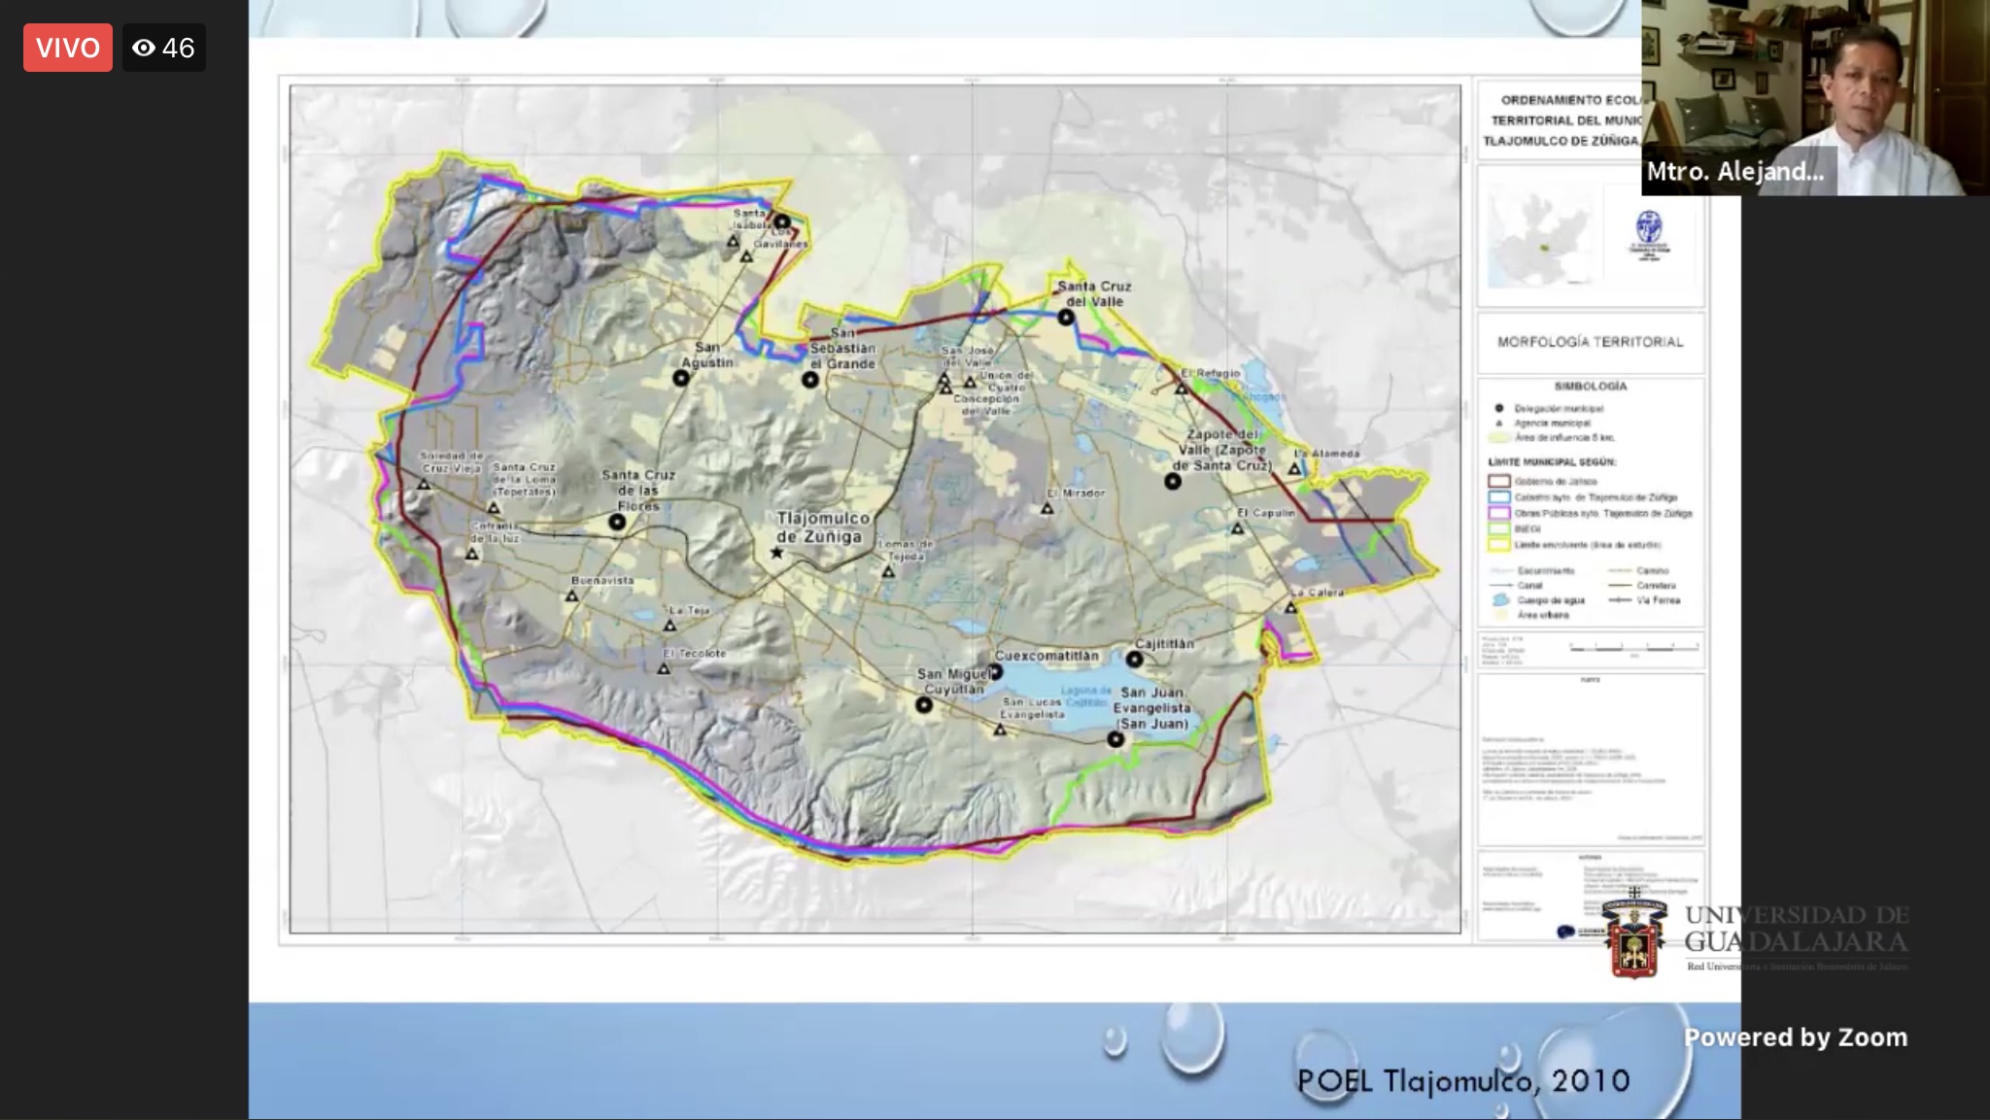Click the Jalisco locator inset map
The height and width of the screenshot is (1120, 1990).
coord(1541,239)
